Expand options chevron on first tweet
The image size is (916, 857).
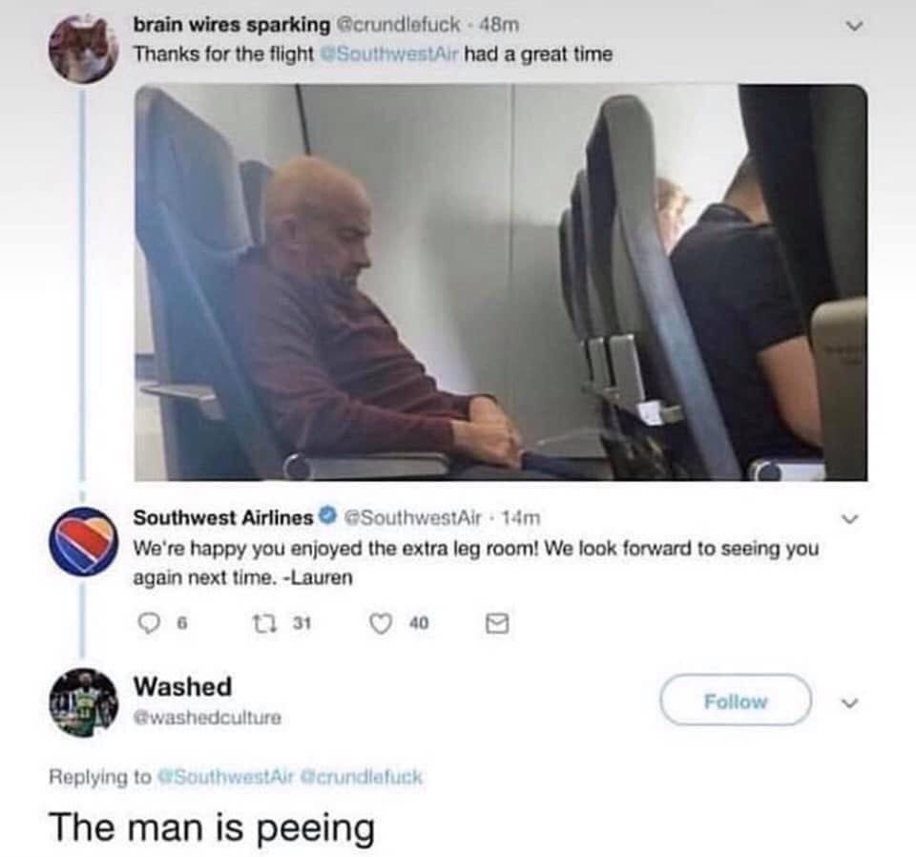coord(854,26)
